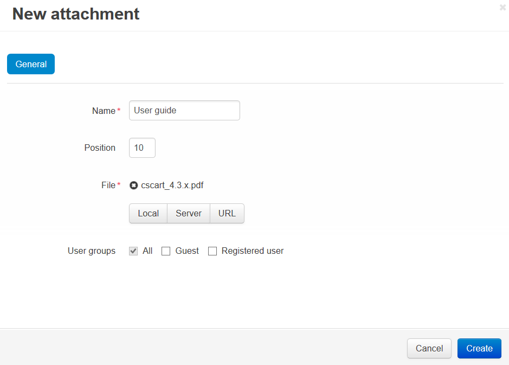Click the New attachment title
The width and height of the screenshot is (509, 365).
76,14
